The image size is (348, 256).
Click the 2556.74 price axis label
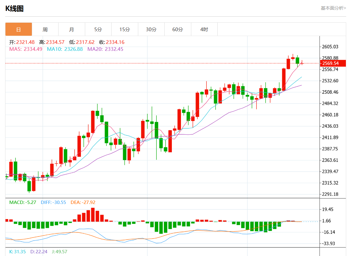click(330, 70)
